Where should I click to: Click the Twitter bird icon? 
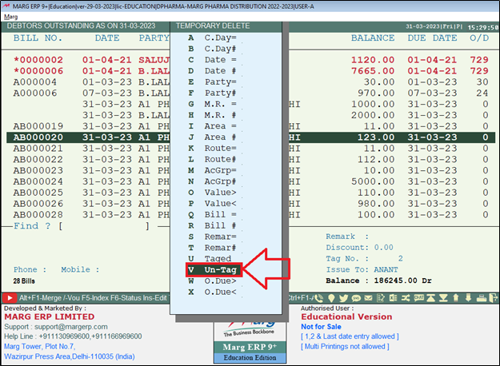pos(344,298)
